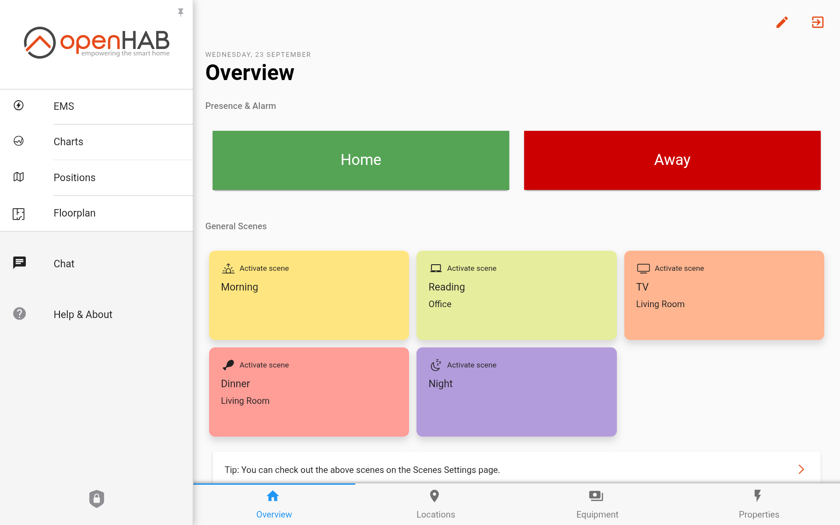Switch to the Locations tab
840x525 pixels.
pos(436,504)
